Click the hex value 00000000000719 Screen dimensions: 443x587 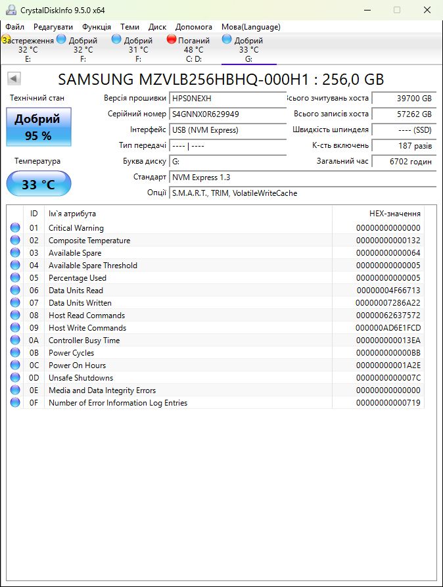click(388, 402)
